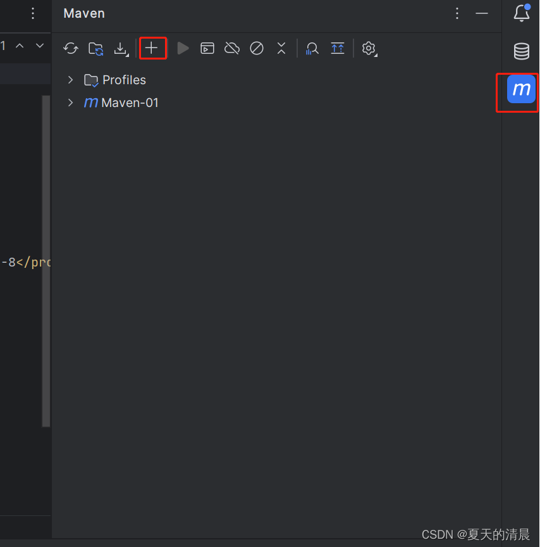Analyze dependencies icon
The image size is (540, 547).
(x=312, y=49)
